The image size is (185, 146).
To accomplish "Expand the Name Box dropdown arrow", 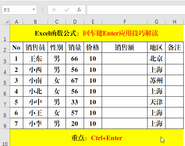I will tap(34, 9).
